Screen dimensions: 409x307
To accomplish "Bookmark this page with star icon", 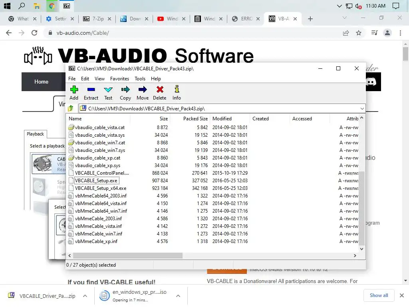I will [x=359, y=33].
